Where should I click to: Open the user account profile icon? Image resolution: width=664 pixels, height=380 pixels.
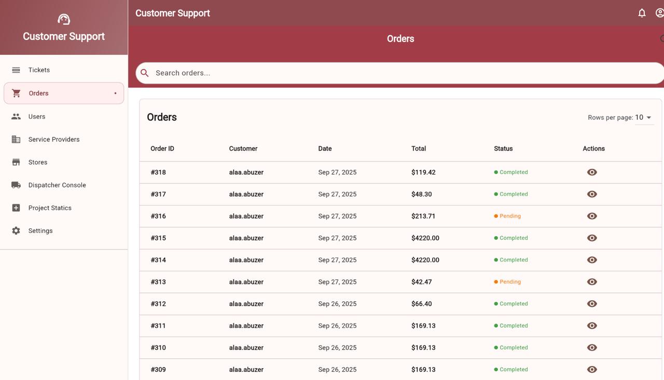point(659,13)
